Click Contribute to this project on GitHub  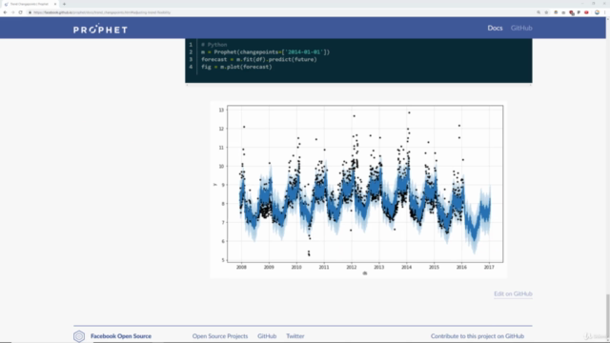(x=478, y=336)
